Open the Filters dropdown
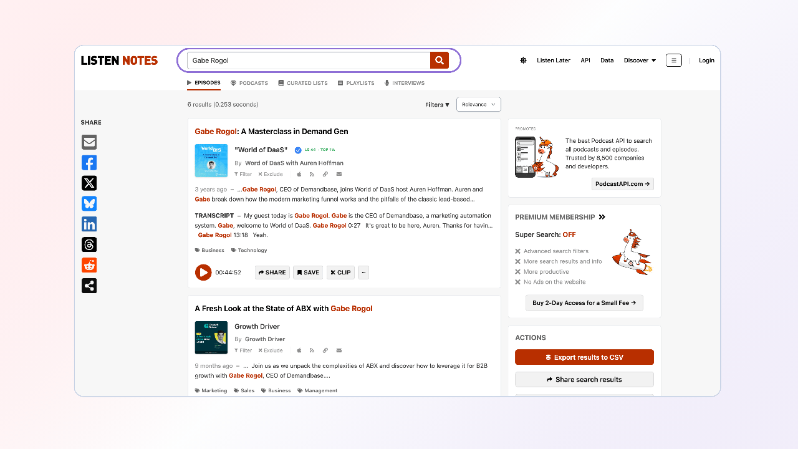This screenshot has width=798, height=449. [437, 105]
